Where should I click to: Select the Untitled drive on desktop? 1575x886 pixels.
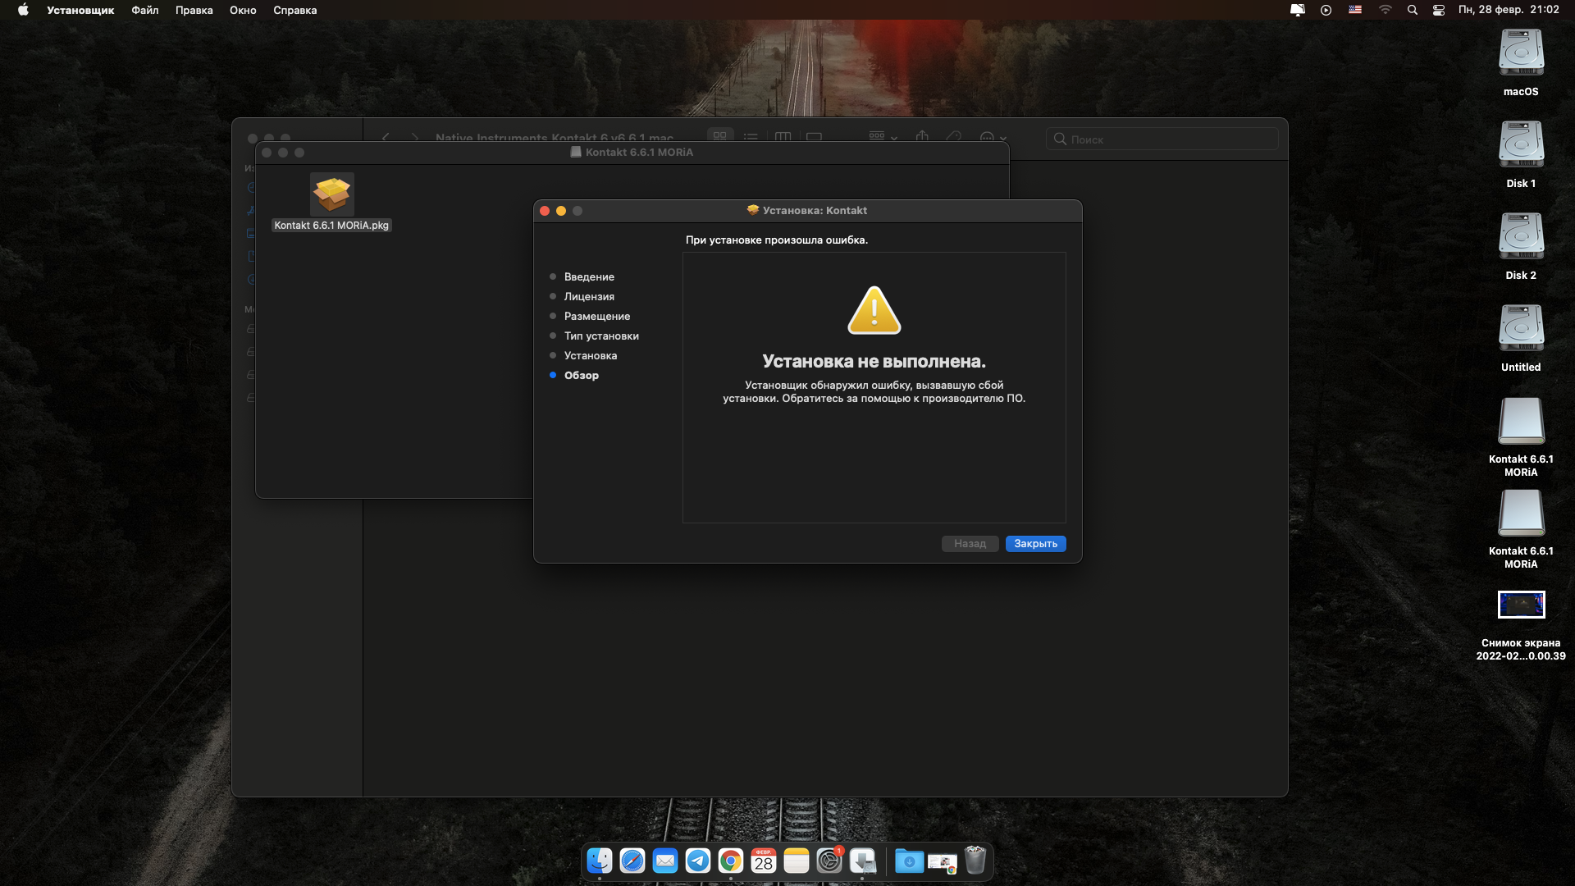click(x=1521, y=330)
